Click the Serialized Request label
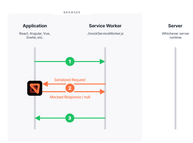The height and width of the screenshot is (143, 193). [x=70, y=80]
